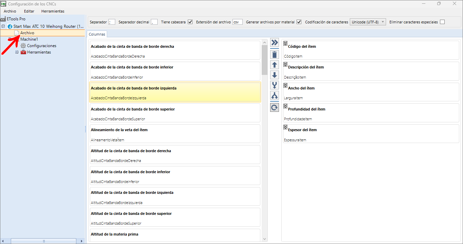Image resolution: width=463 pixels, height=244 pixels.
Task: Expand the Profundidad del ítem column chevron
Action: coord(285,106)
